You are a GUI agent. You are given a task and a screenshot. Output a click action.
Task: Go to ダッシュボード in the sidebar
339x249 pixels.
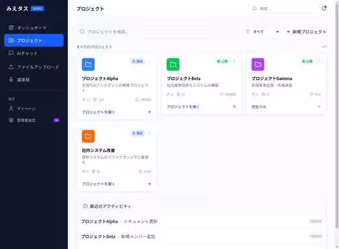(34, 28)
